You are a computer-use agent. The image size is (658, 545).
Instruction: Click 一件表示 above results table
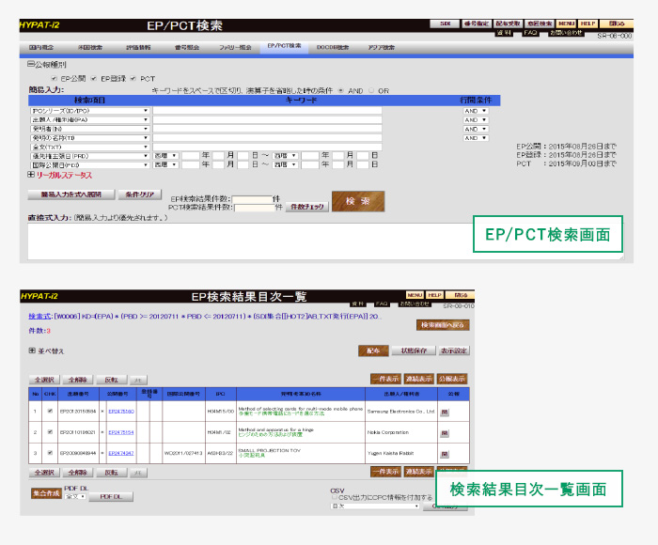pos(385,379)
